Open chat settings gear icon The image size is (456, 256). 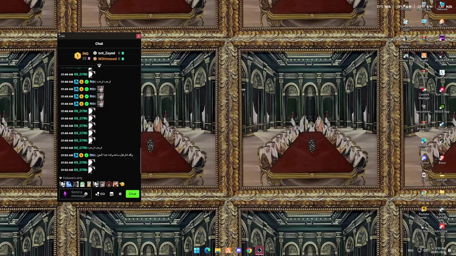[x=120, y=194]
